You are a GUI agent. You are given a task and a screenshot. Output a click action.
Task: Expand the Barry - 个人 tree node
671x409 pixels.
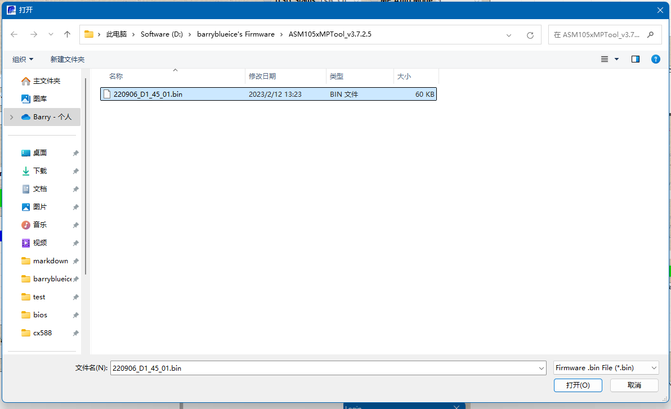pos(12,117)
